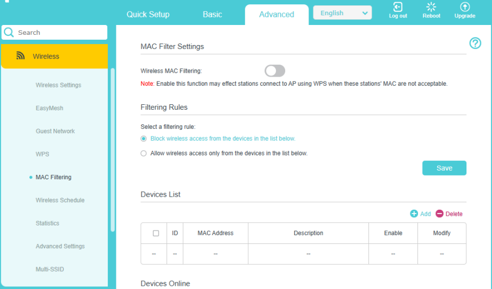Toggle the Wireless MAC Filtering switch
Image resolution: width=492 pixels, height=289 pixels.
click(274, 71)
